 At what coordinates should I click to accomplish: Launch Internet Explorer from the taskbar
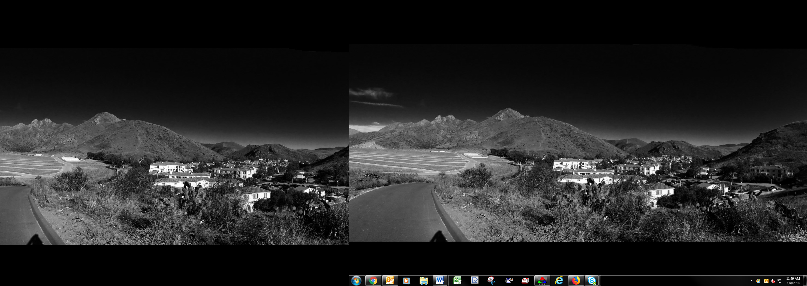coord(559,281)
